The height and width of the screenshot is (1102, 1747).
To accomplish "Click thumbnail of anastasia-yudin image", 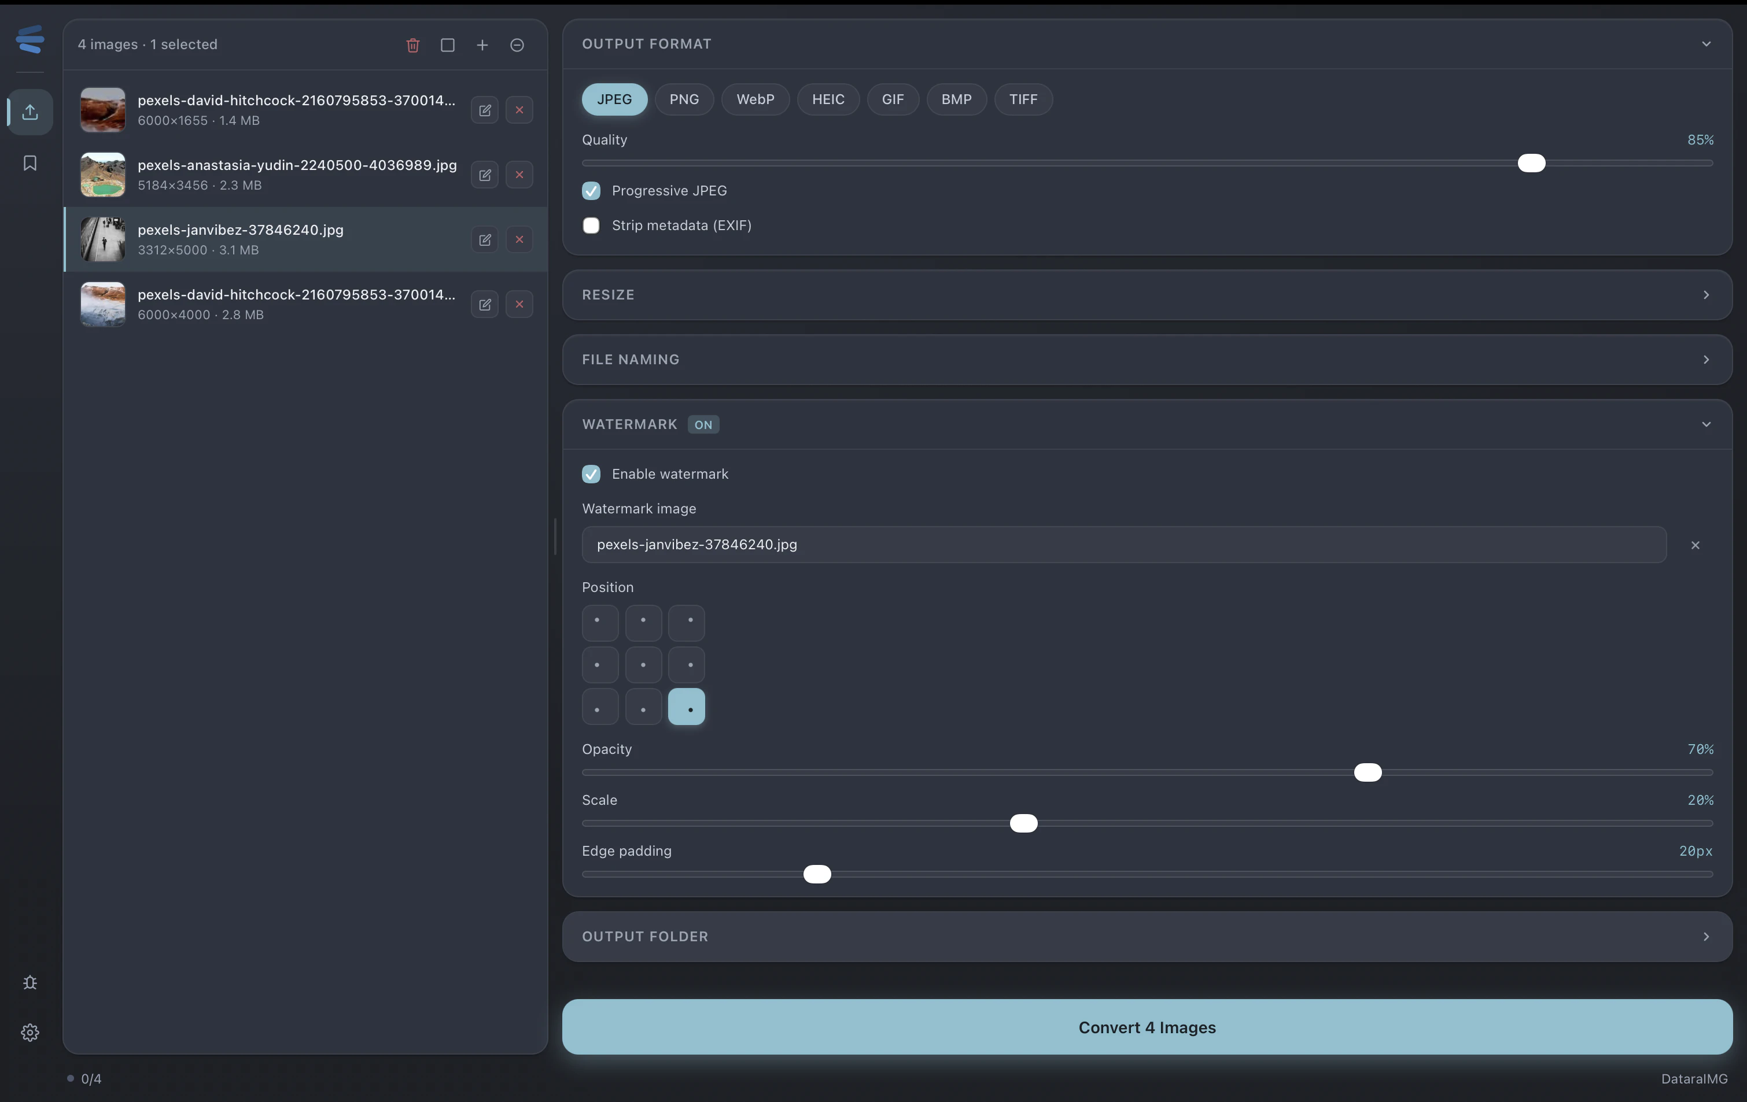I will tap(103, 175).
